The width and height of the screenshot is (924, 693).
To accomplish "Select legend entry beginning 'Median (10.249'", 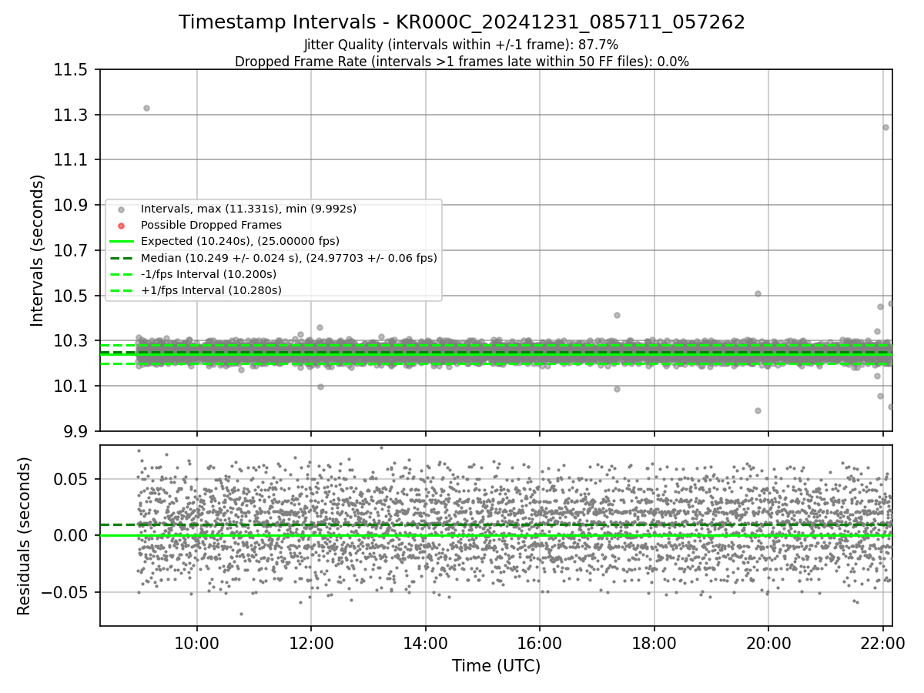I will 289,258.
